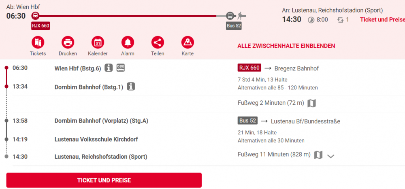Click the train icon on route progress bar
This screenshot has width=405, height=189.
click(x=35, y=16)
